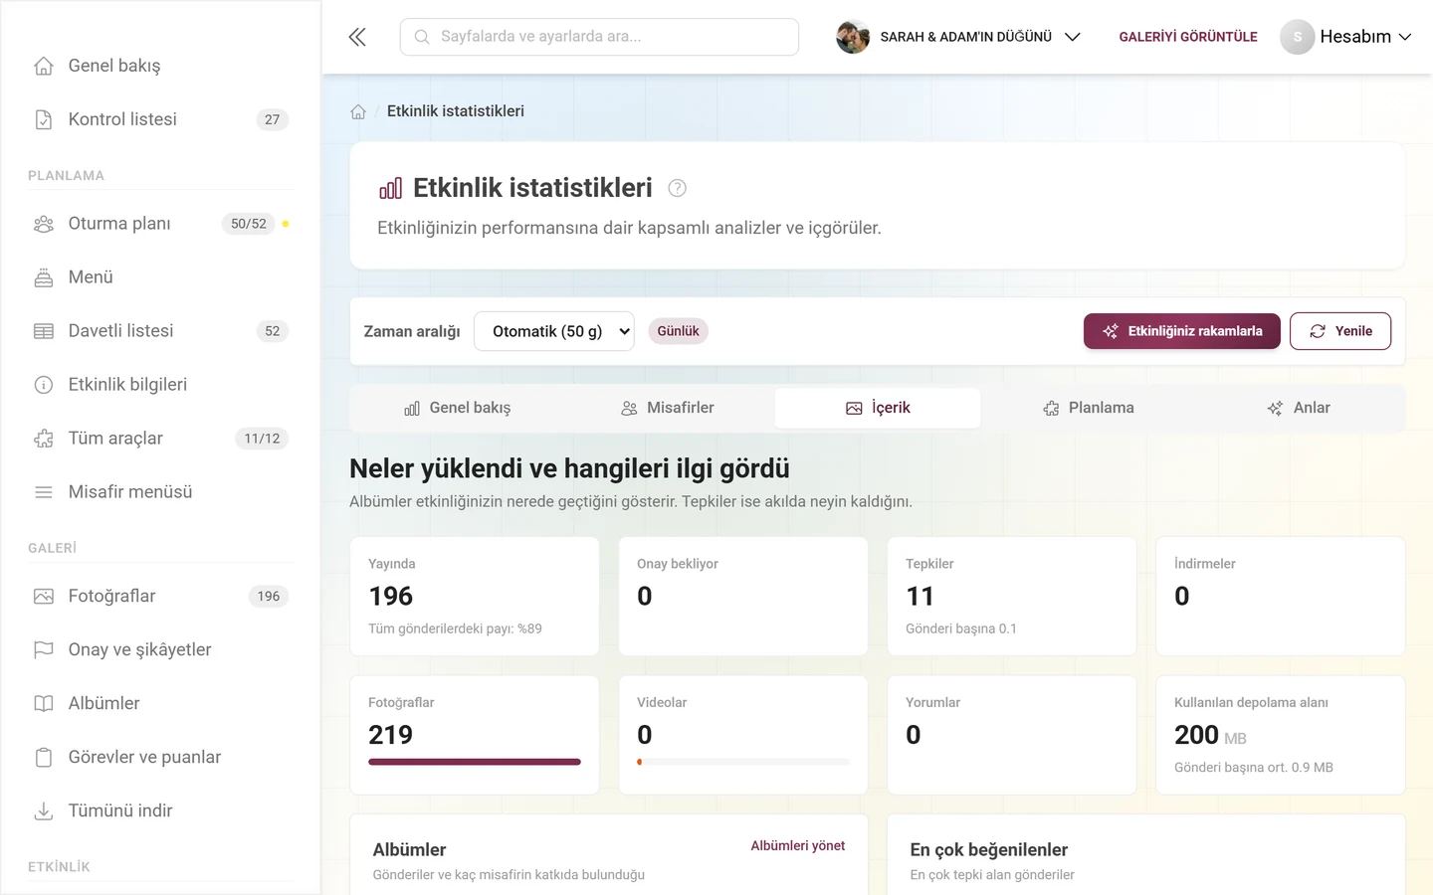Open help question mark beside Etkinlik istatistikleri
Image resolution: width=1433 pixels, height=895 pixels.
point(677,188)
